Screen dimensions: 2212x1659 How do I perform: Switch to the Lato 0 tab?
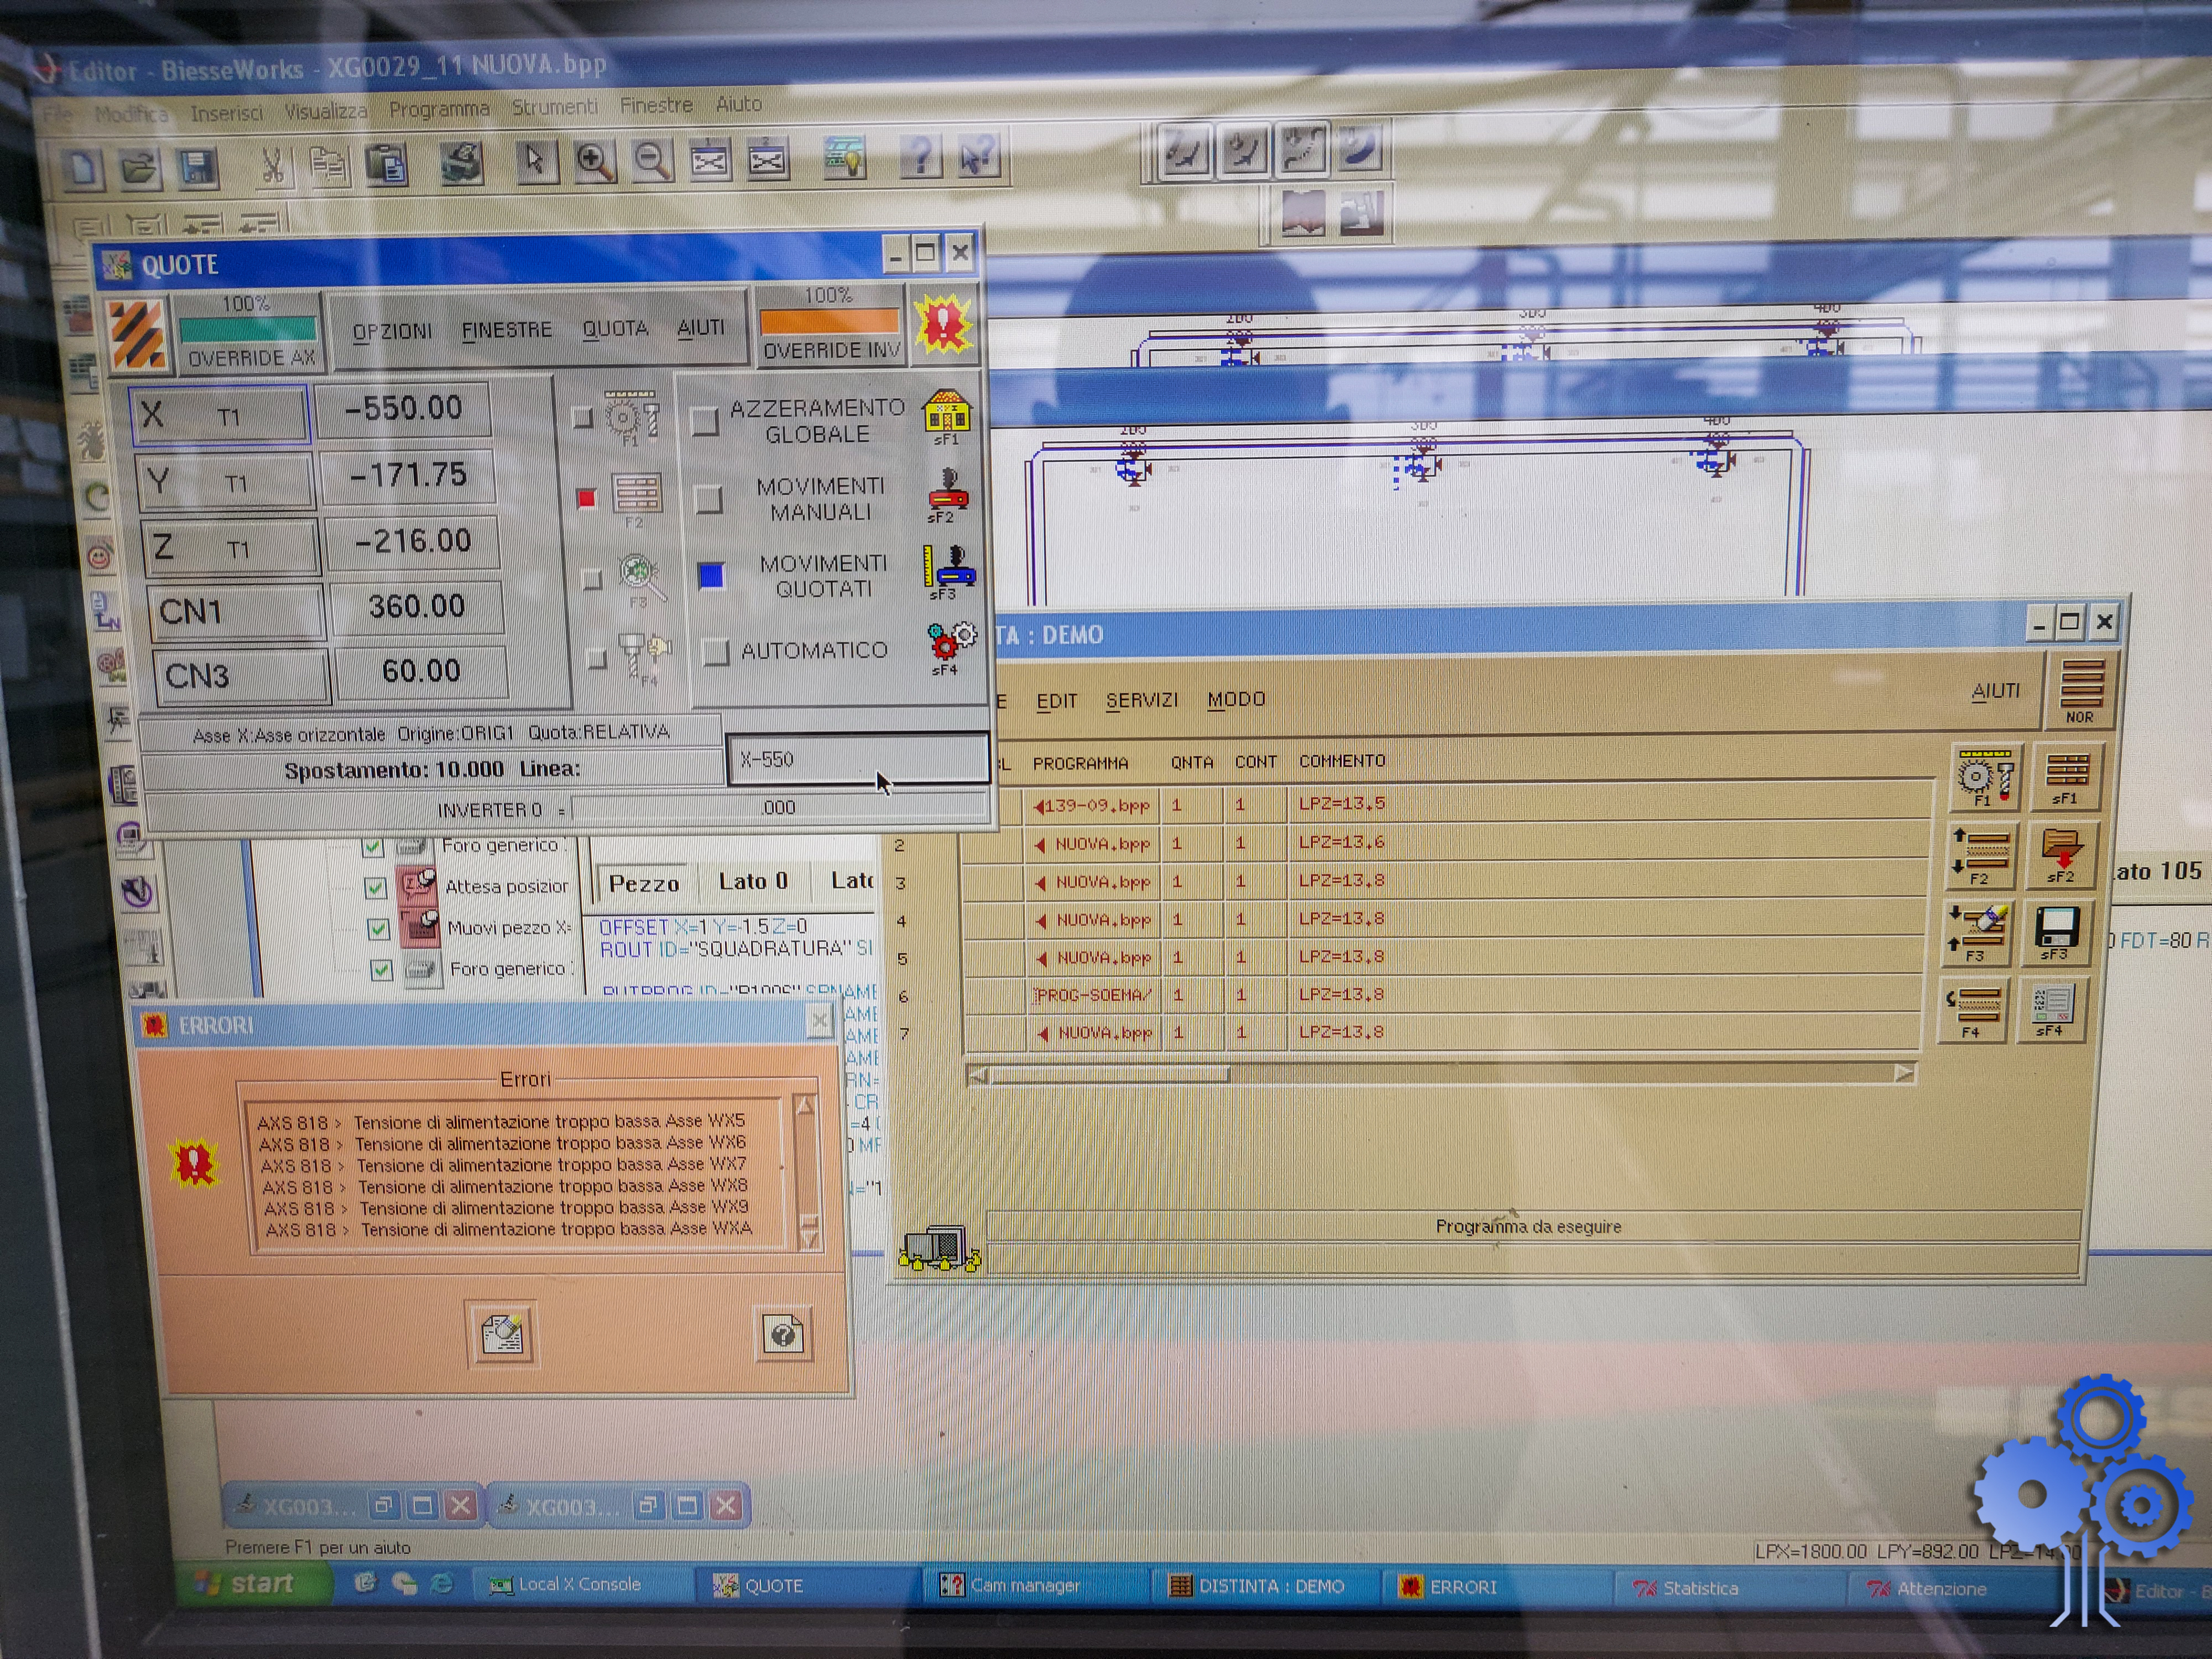[753, 881]
